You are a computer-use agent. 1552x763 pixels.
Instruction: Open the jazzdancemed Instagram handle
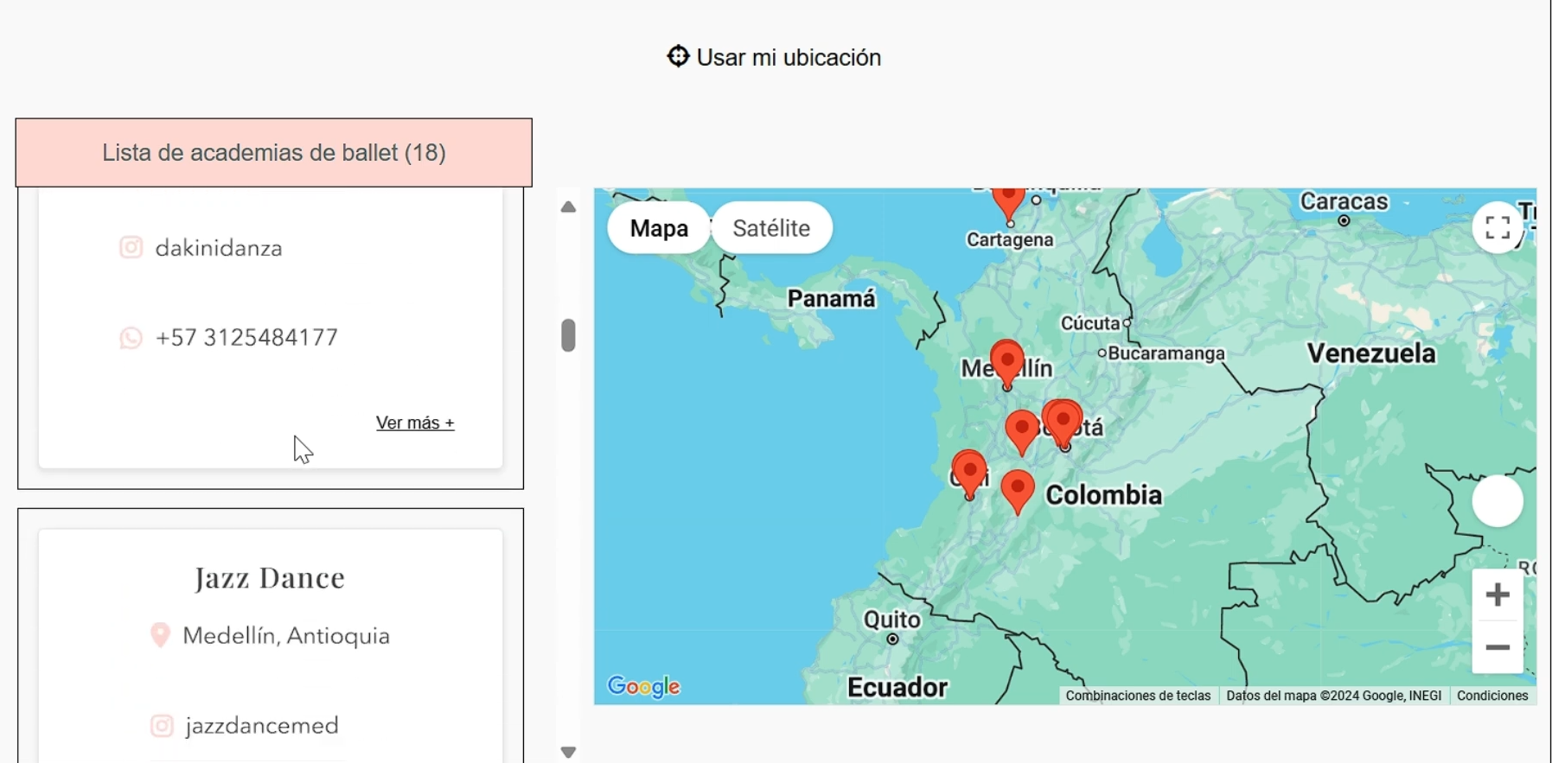262,726
